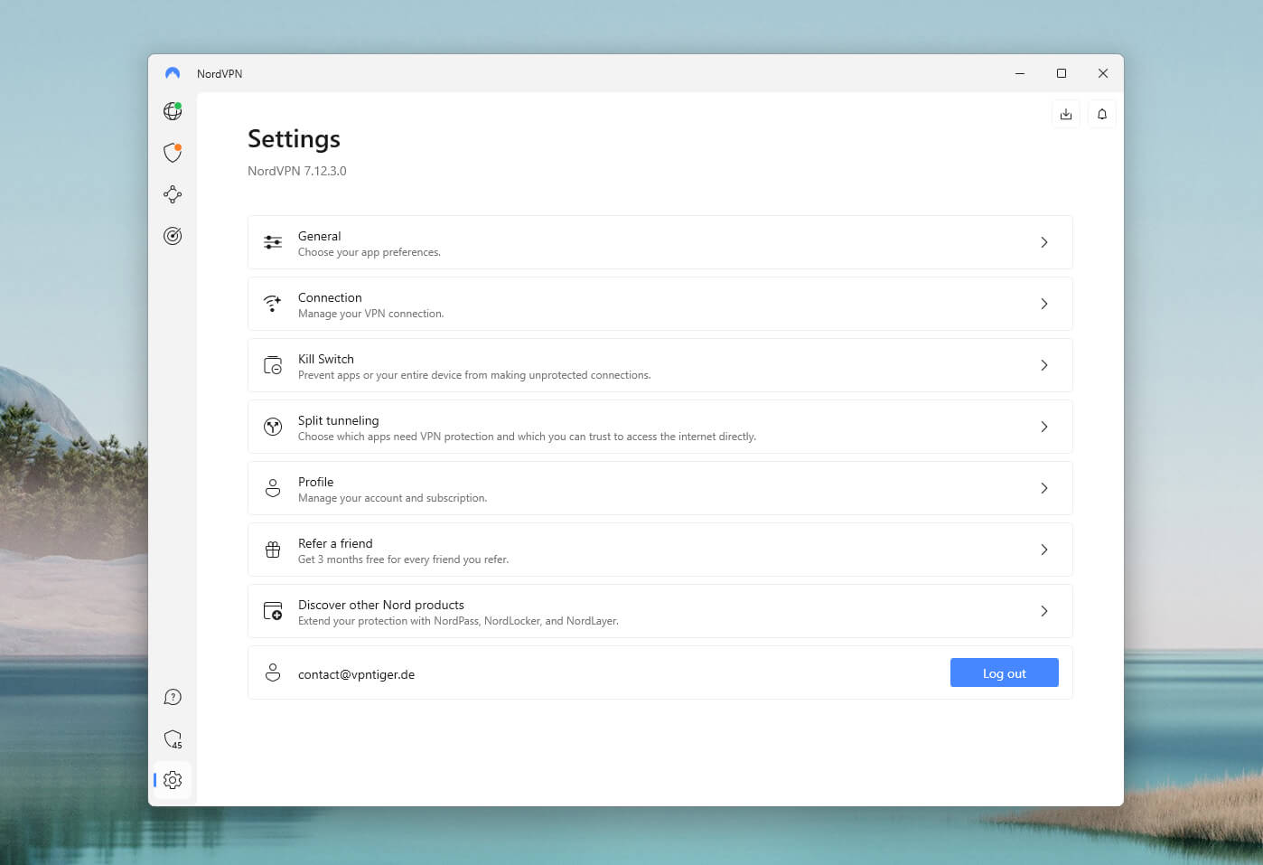Click Discover other Nord products title

click(x=381, y=605)
